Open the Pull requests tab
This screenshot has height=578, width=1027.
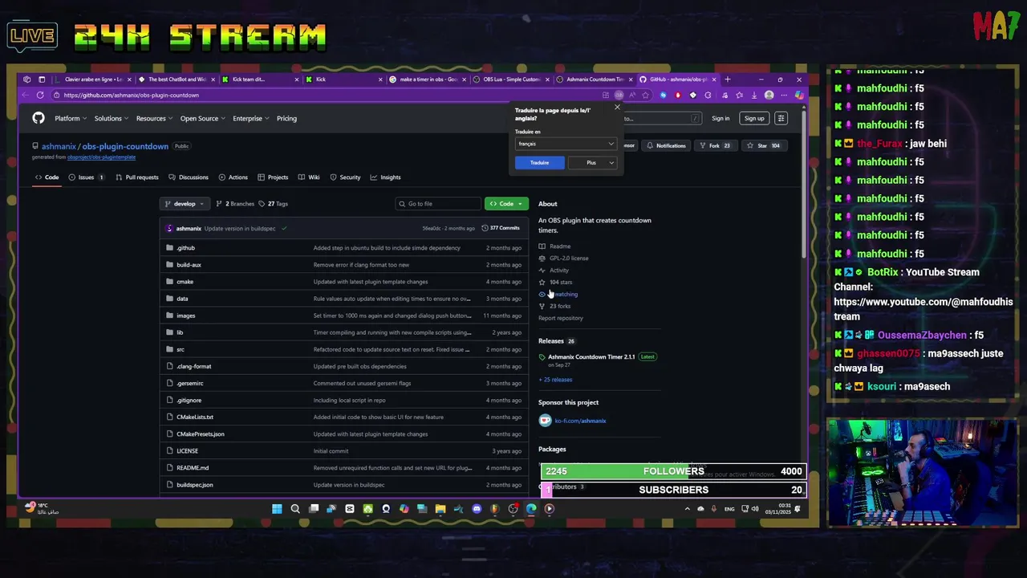pyautogui.click(x=137, y=177)
